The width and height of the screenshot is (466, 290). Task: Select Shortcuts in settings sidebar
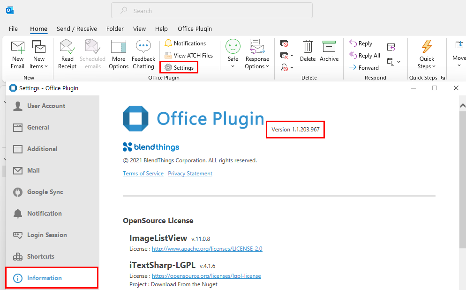[53, 256]
